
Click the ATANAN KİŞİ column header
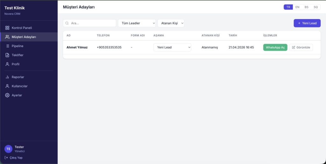click(210, 36)
